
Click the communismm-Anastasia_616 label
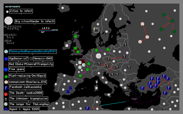click(x=28, y=82)
